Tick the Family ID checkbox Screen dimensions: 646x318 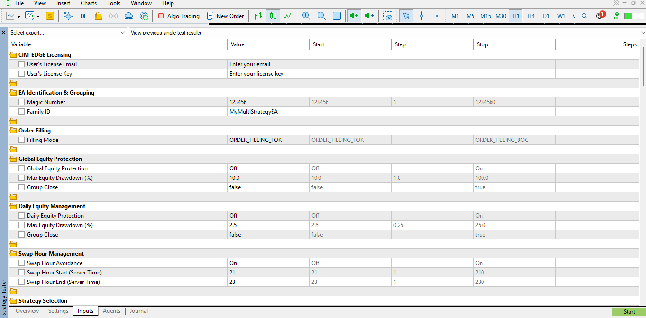[22, 112]
